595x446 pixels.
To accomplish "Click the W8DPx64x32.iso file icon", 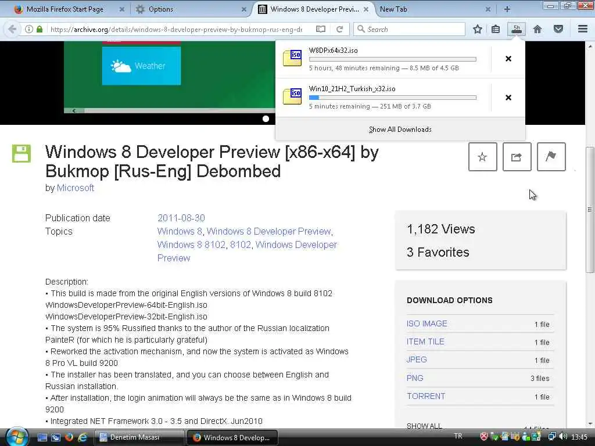I will pyautogui.click(x=292, y=58).
